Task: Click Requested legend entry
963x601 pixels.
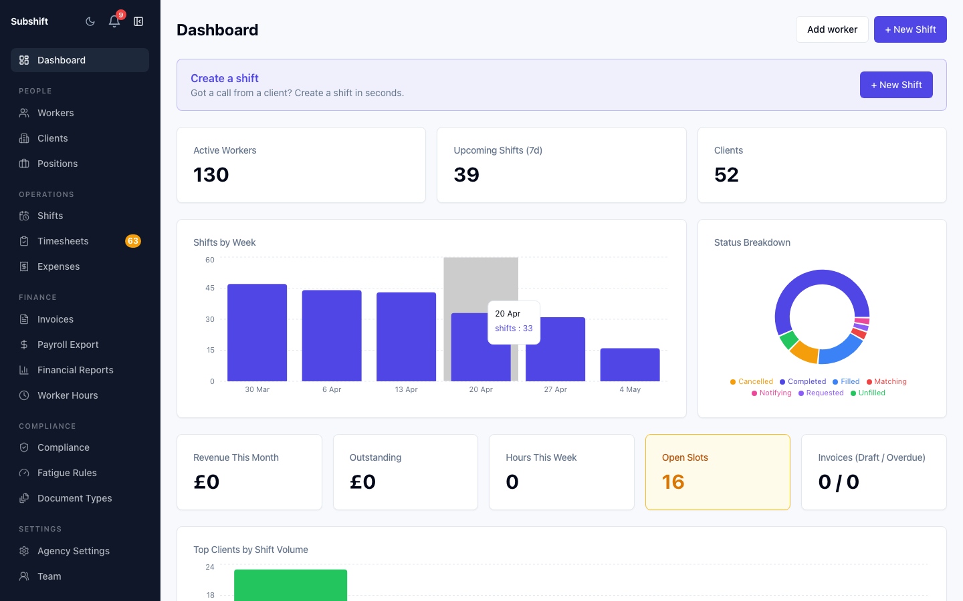Action: click(821, 393)
